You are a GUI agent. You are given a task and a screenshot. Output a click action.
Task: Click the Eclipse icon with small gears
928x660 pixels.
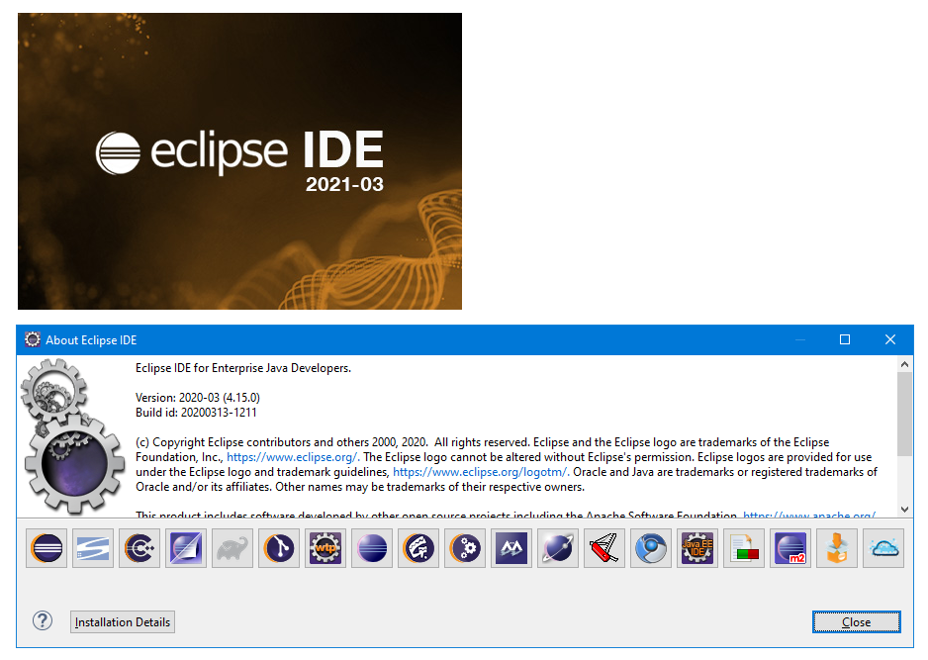(465, 548)
